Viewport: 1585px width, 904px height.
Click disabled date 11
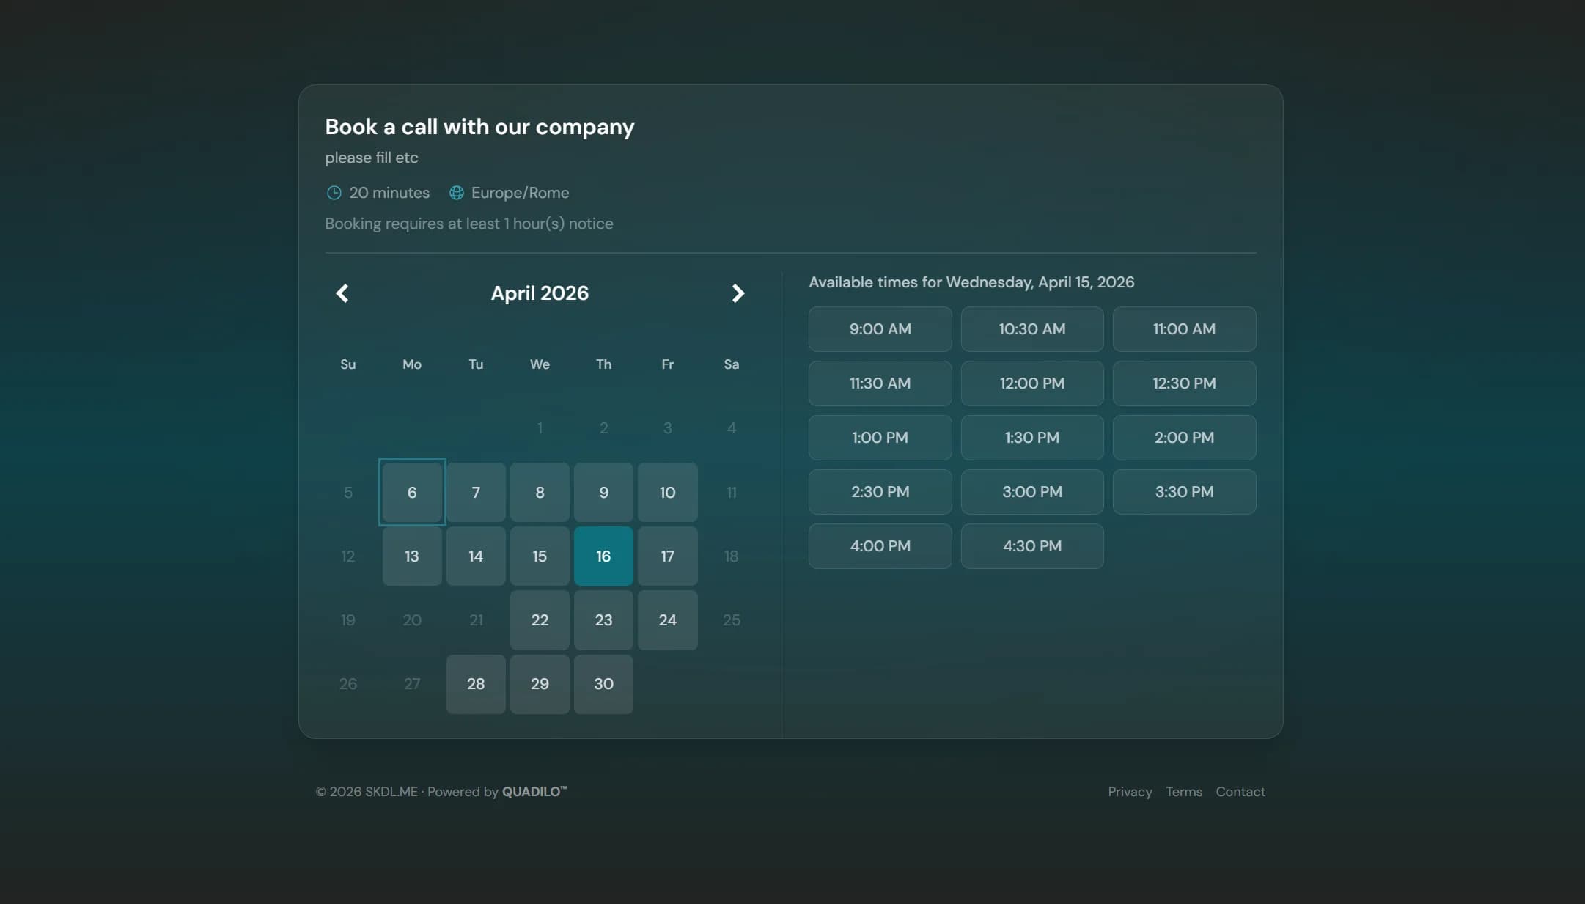pyautogui.click(x=732, y=493)
